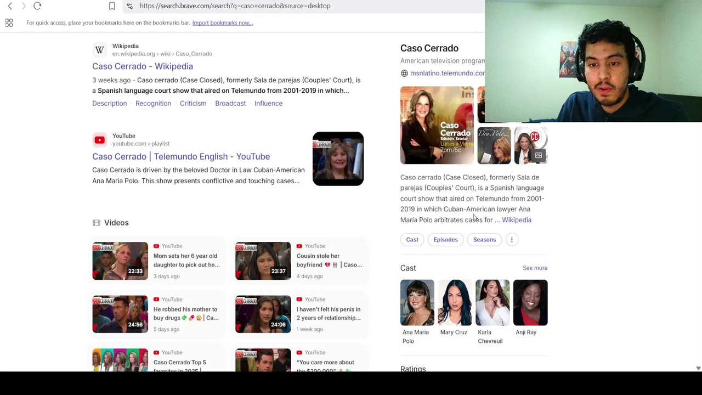The height and width of the screenshot is (395, 702).
Task: Jump to the Criticism sitelink
Action: click(193, 104)
